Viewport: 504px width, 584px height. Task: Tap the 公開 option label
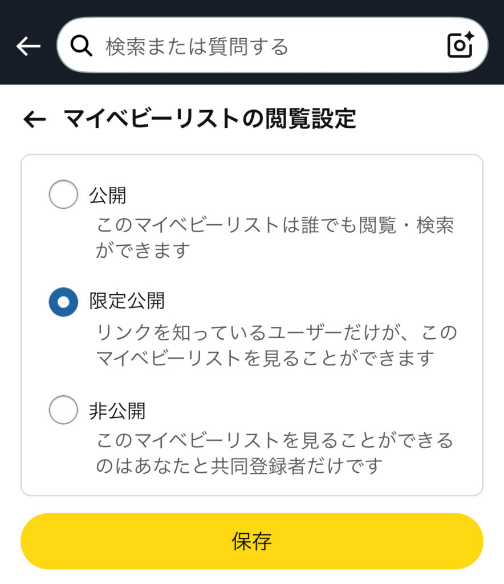point(108,195)
